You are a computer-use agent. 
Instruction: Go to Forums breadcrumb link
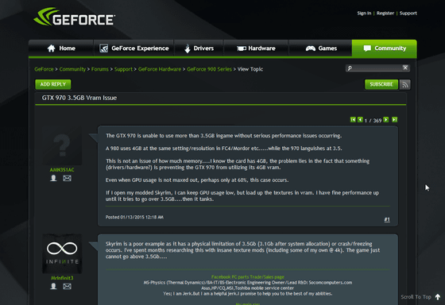(99, 69)
